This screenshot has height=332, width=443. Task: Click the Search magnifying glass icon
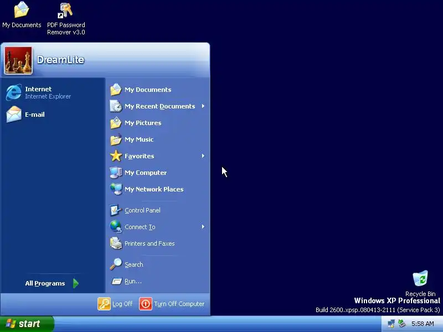116,264
